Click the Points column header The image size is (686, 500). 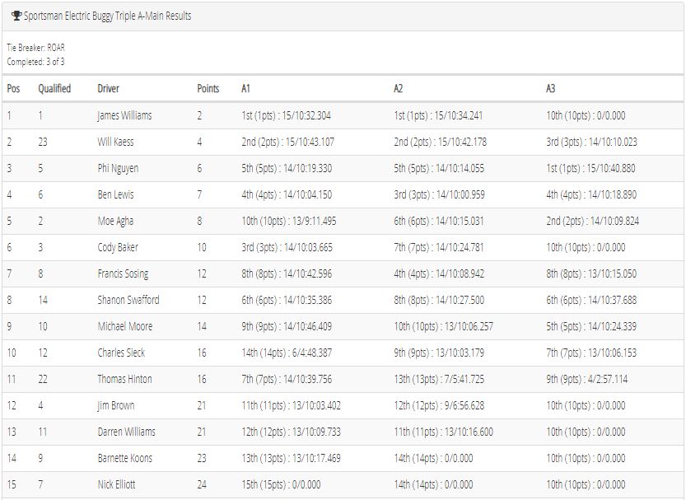(208, 88)
